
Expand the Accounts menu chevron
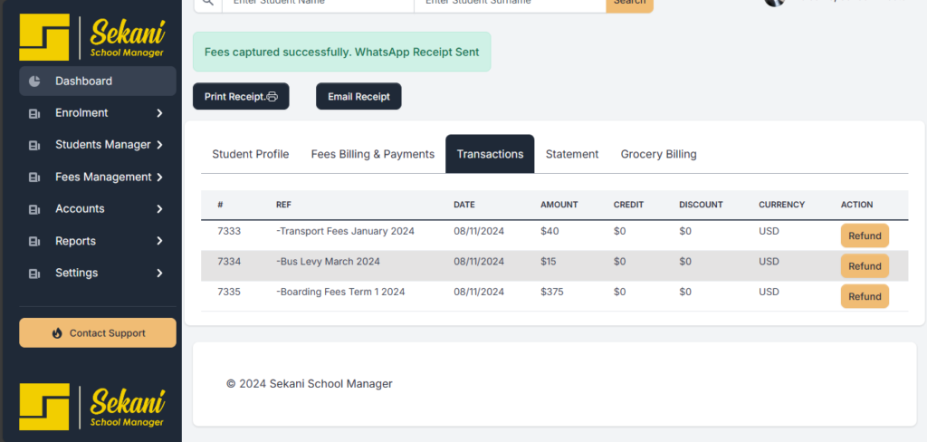[x=159, y=209]
